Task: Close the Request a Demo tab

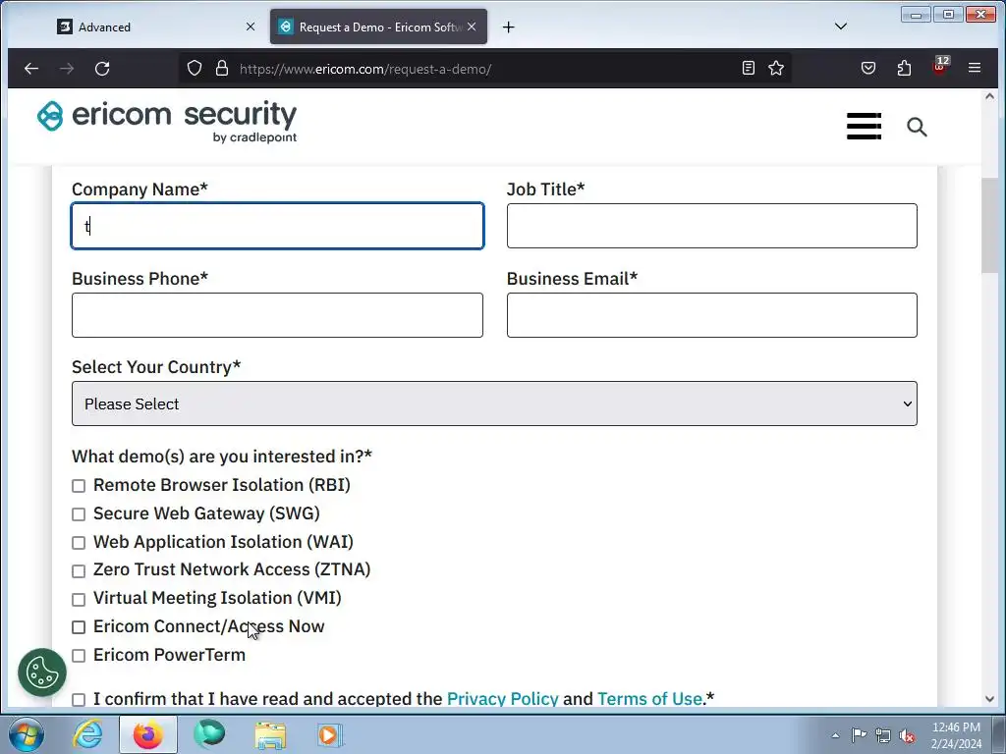Action: 472,27
